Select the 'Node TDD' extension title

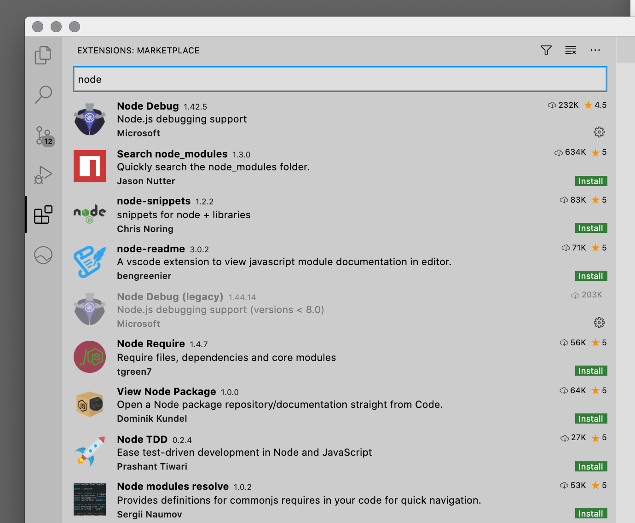[x=142, y=440]
